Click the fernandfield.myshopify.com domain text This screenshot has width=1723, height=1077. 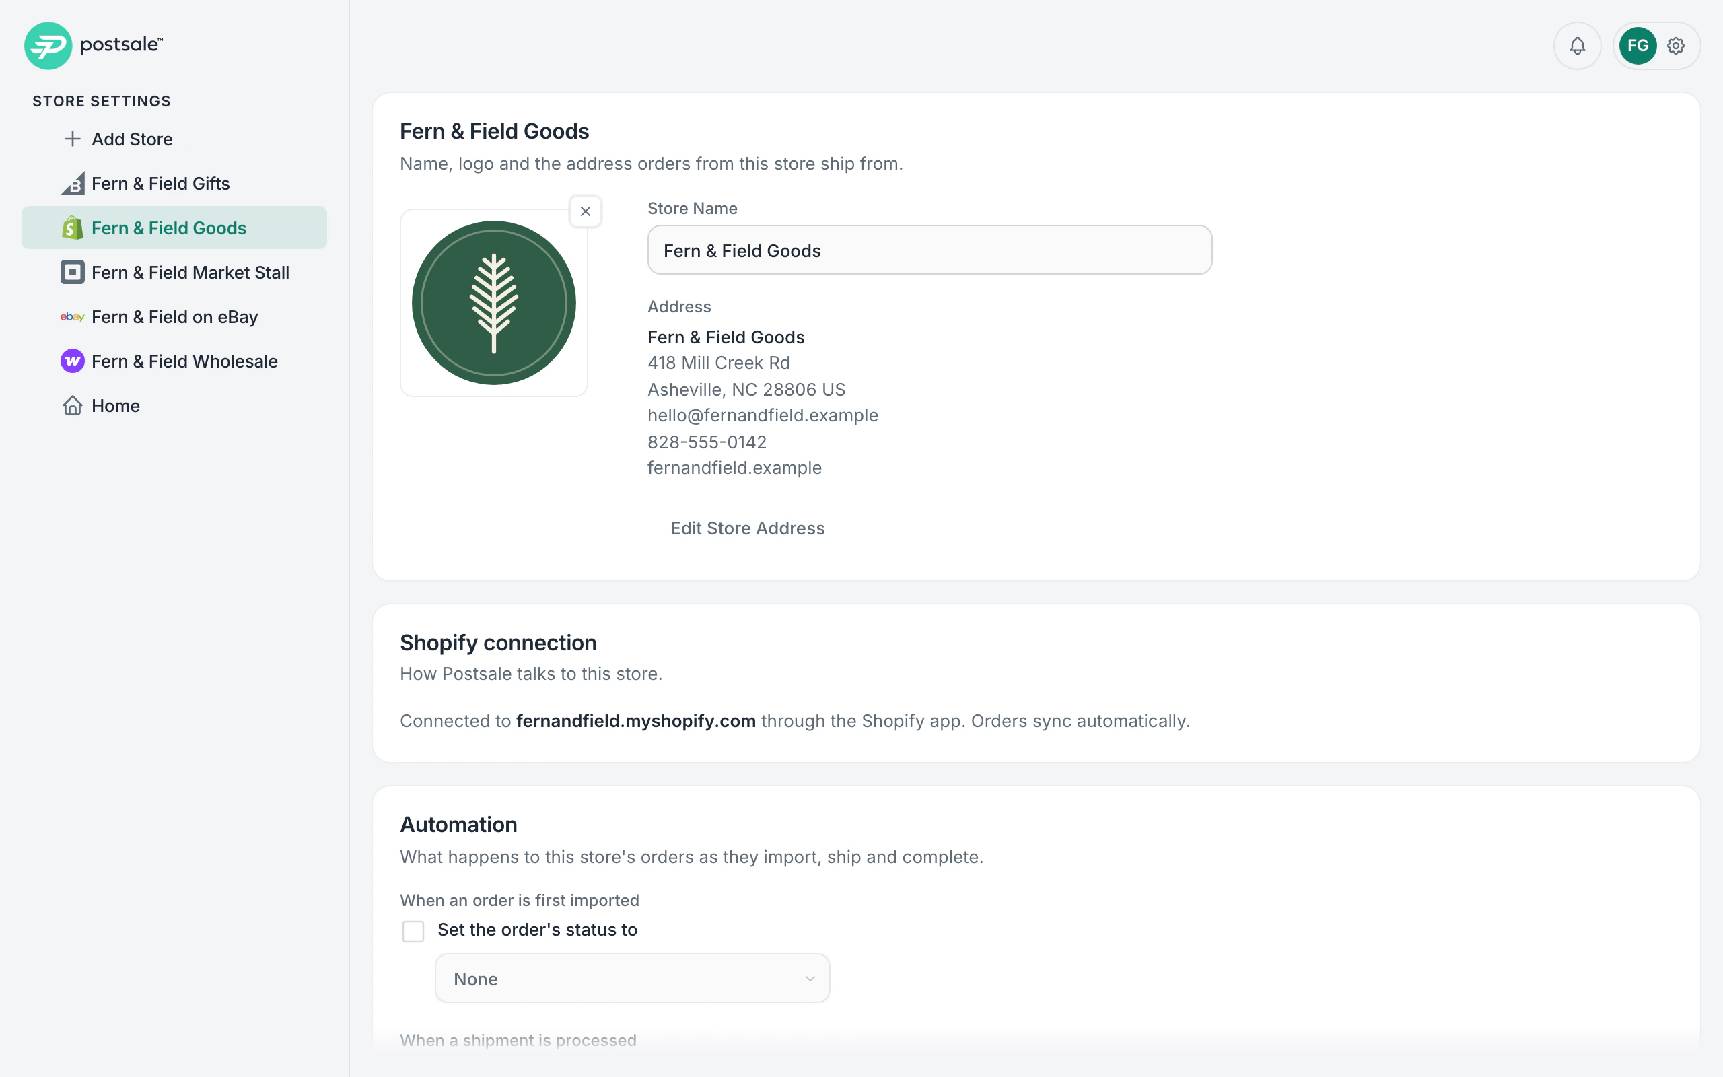click(x=636, y=721)
